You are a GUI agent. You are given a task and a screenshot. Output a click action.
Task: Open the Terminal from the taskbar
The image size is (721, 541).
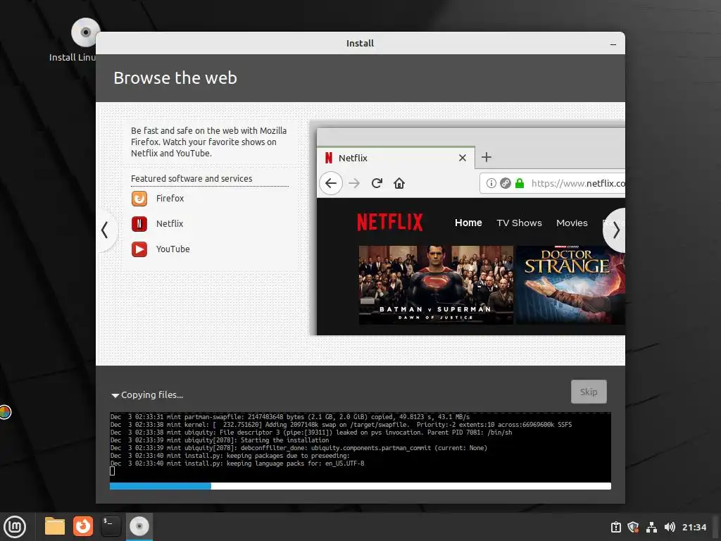[x=111, y=526]
